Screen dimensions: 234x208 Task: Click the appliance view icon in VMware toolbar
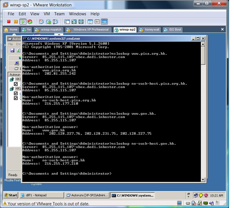pos(97,22)
